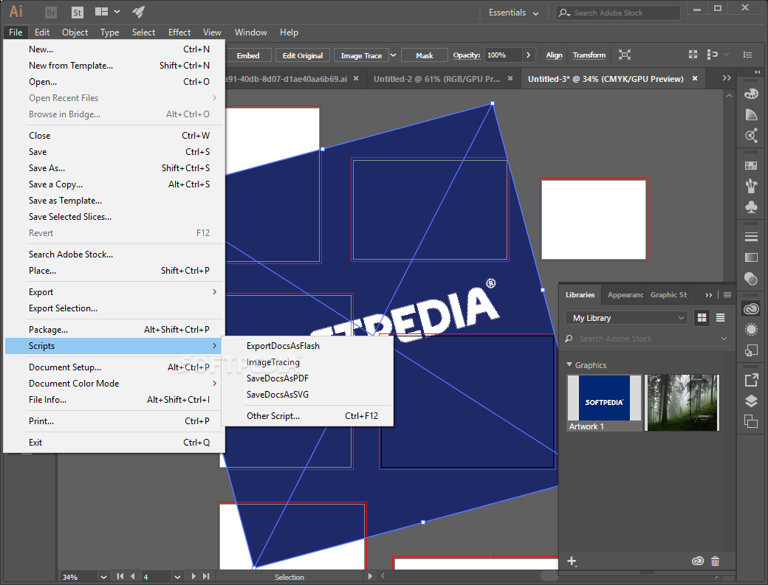This screenshot has width=768, height=585.
Task: Select the forest image library thumbnail
Action: point(682,403)
